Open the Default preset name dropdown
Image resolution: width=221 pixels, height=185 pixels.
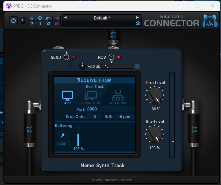[x=102, y=18]
